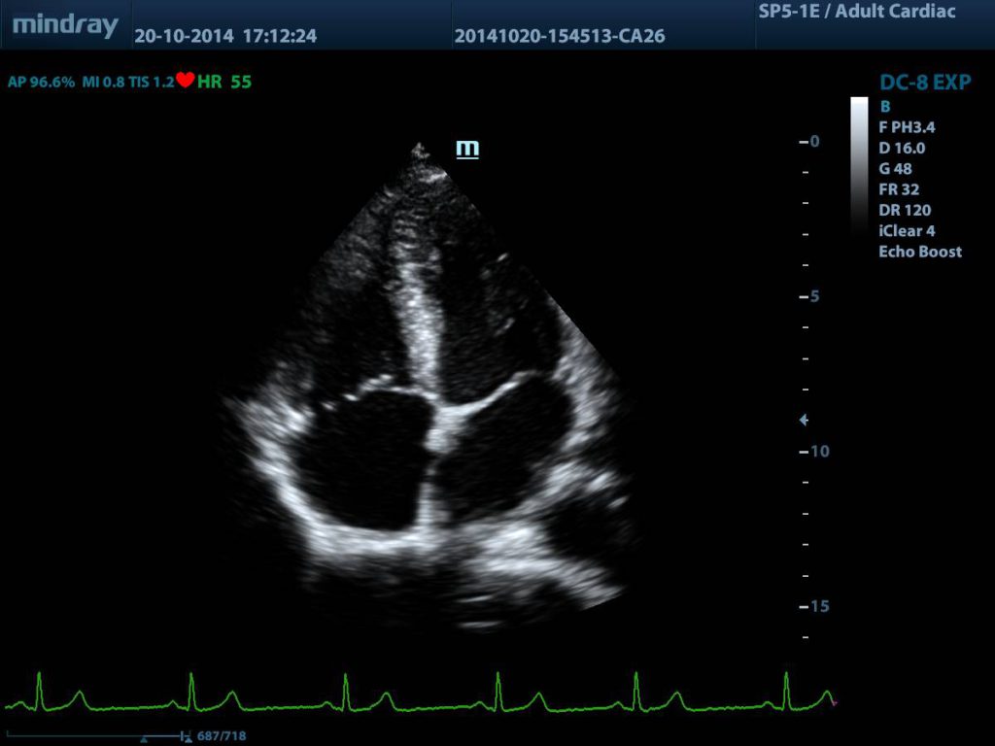
Task: Click the depth D 16.0 parameter
Action: tap(901, 149)
